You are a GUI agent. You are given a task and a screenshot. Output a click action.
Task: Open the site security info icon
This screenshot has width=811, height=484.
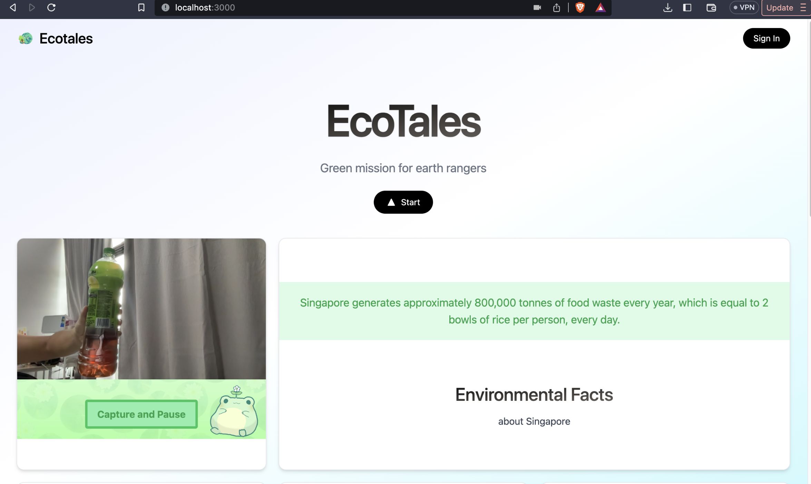165,8
